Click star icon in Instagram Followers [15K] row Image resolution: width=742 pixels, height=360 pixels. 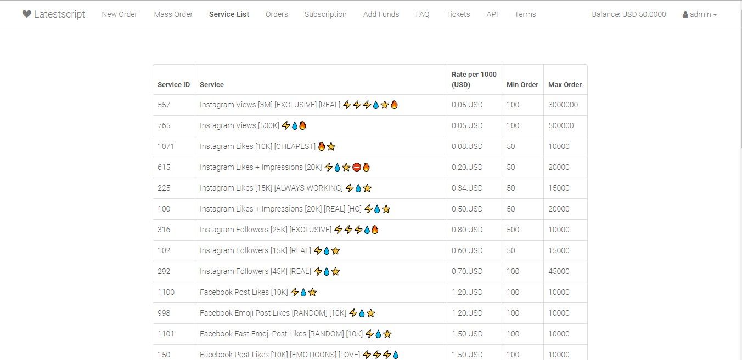click(335, 250)
